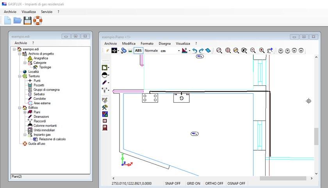The image size is (328, 188).
Task: Toggle SNAP OFF in status bar
Action: (x=173, y=183)
